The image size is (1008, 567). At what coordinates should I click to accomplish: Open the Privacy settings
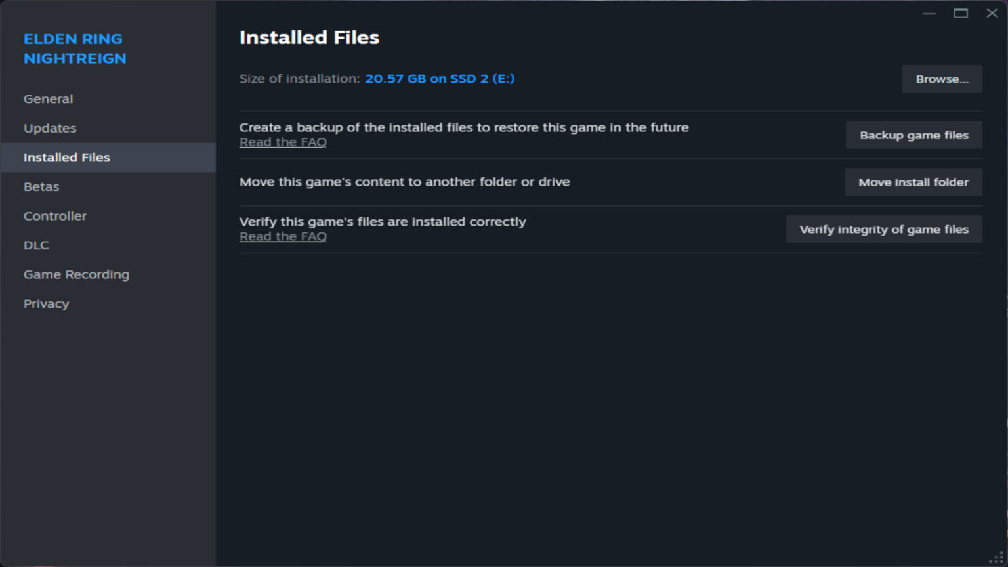pyautogui.click(x=47, y=303)
